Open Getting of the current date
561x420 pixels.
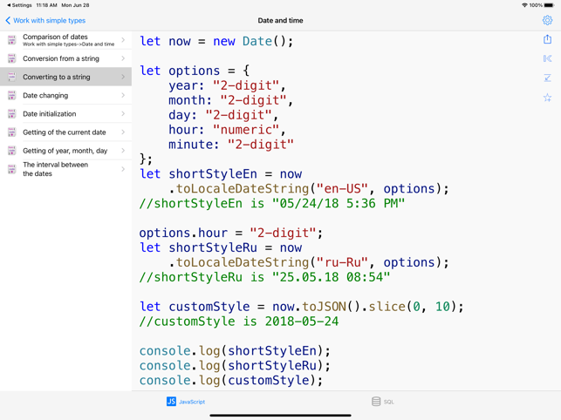pyautogui.click(x=65, y=132)
